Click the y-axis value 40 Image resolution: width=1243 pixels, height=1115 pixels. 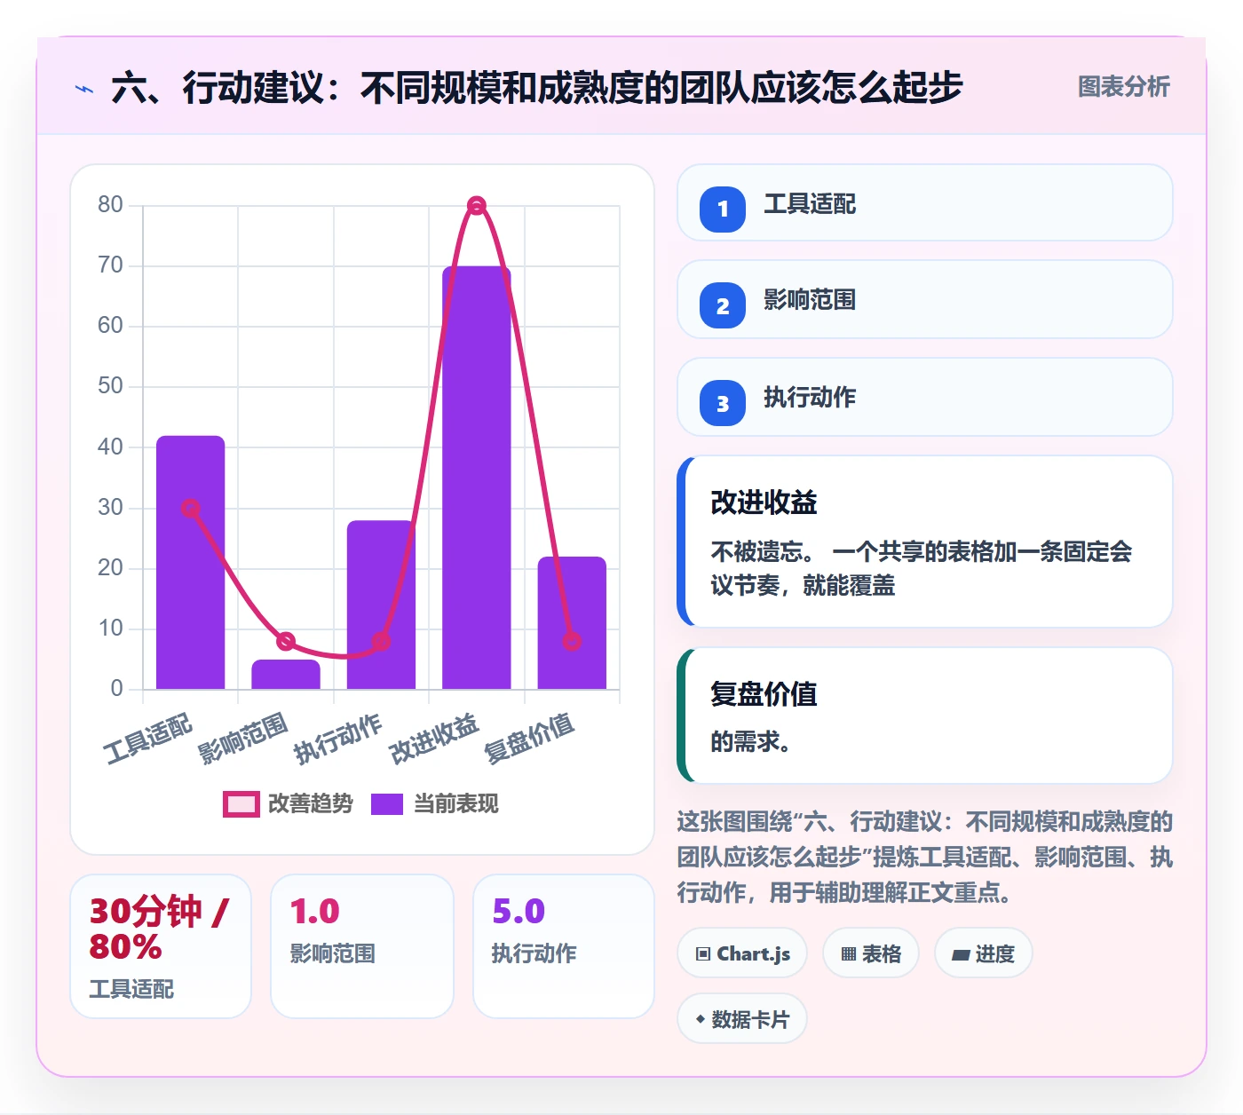(x=110, y=447)
